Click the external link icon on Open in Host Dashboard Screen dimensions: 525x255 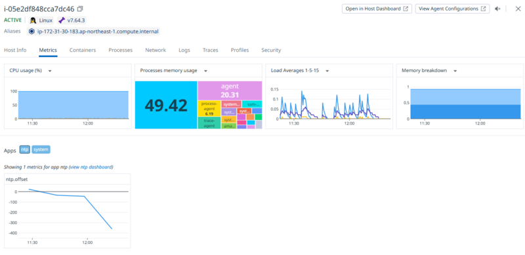[406, 9]
